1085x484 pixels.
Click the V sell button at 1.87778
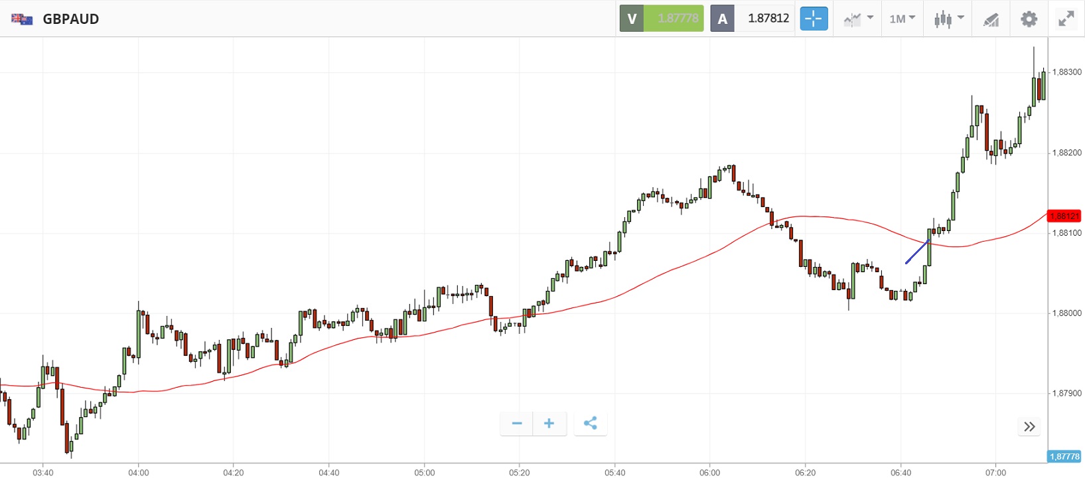(x=662, y=19)
